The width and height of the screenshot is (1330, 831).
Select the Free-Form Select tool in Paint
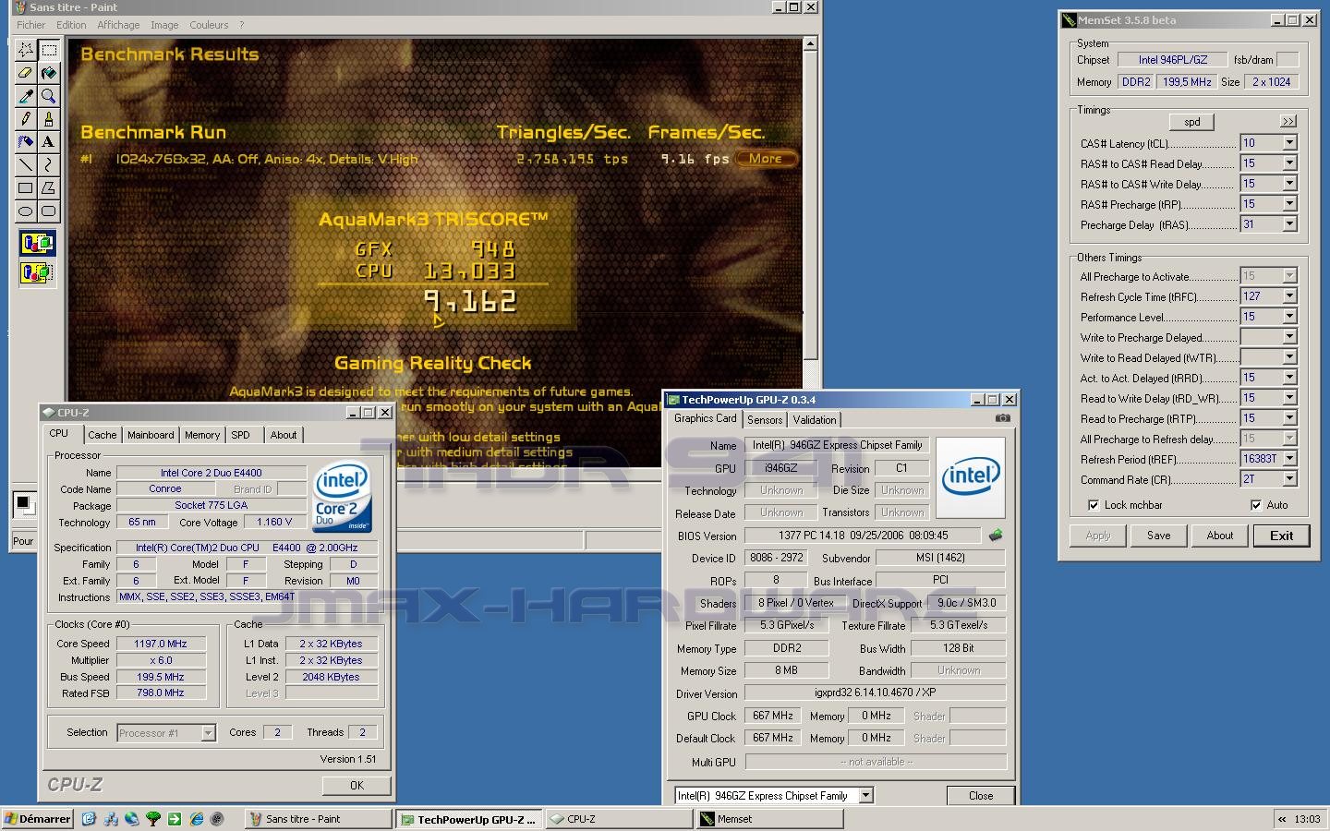[x=26, y=50]
